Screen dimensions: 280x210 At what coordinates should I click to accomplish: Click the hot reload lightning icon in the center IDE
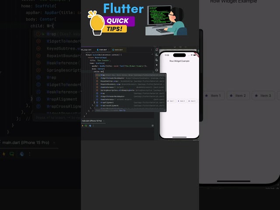pos(83,126)
